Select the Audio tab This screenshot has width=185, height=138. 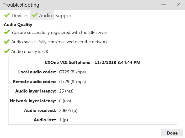point(42,15)
